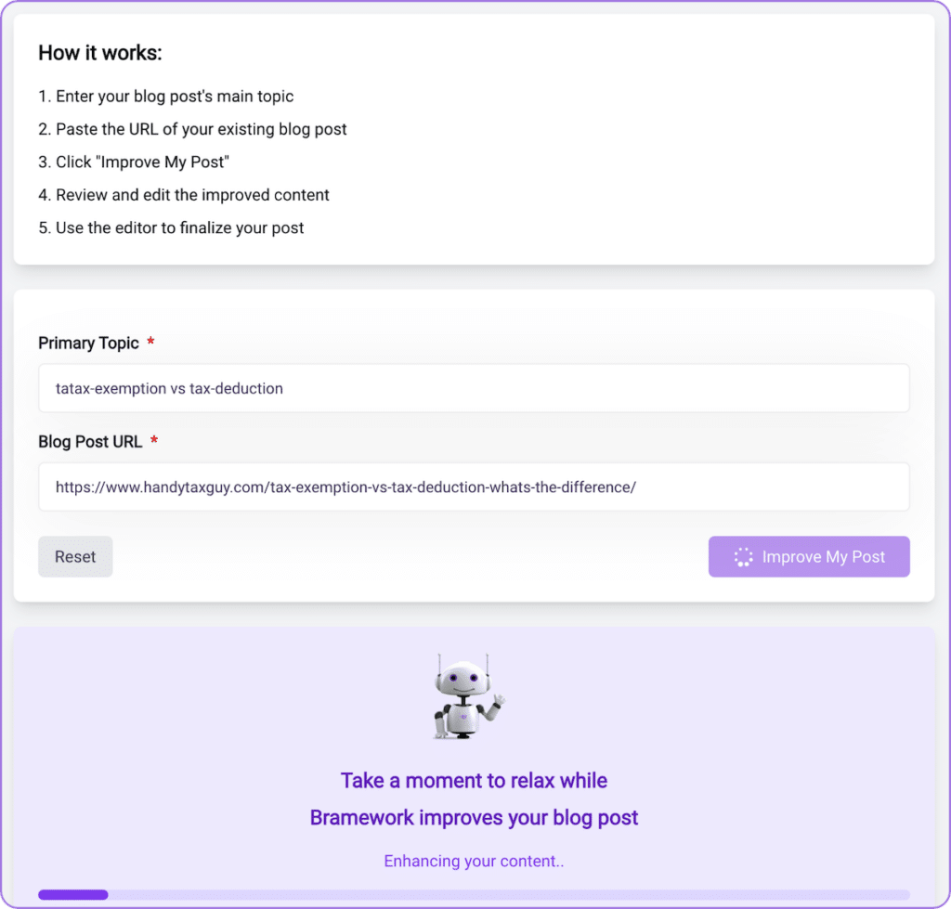The width and height of the screenshot is (951, 909).
Task: Focus the Blog Post URL field
Action: coord(474,487)
